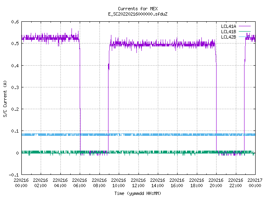Click the blue LCL42B legend line sample
This screenshot has width=263, height=197.
(245, 37)
